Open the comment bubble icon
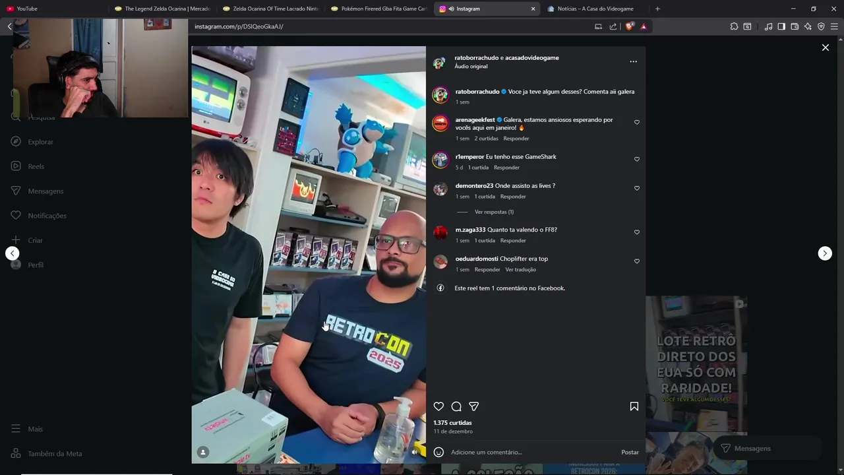 [456, 406]
